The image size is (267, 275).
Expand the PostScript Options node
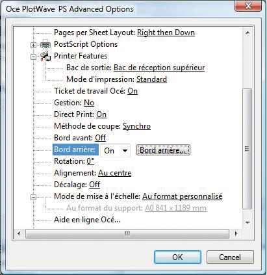coord(33,45)
